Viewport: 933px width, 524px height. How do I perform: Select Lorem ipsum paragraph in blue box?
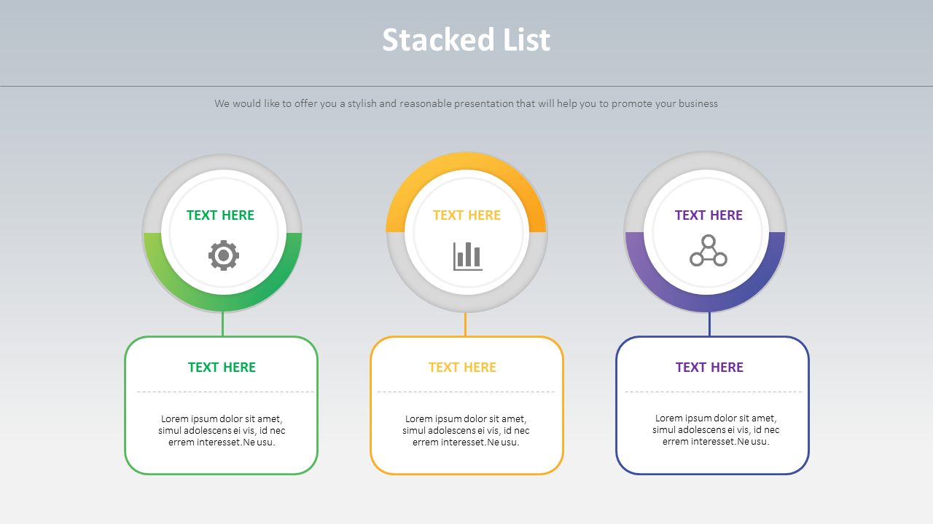point(716,429)
